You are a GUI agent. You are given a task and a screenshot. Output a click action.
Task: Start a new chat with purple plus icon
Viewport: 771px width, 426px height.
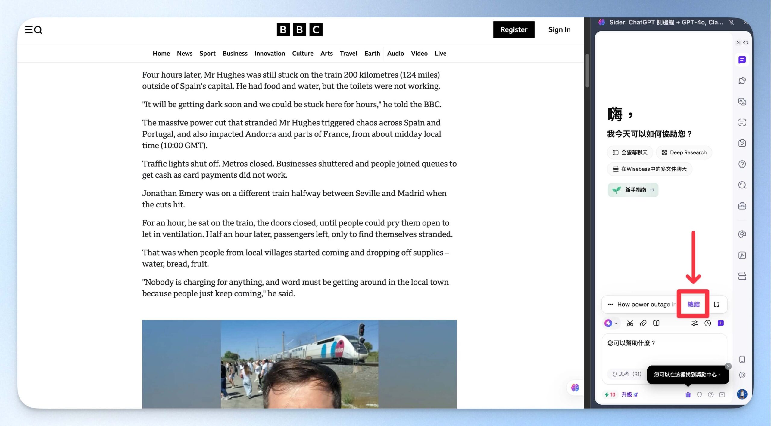721,323
